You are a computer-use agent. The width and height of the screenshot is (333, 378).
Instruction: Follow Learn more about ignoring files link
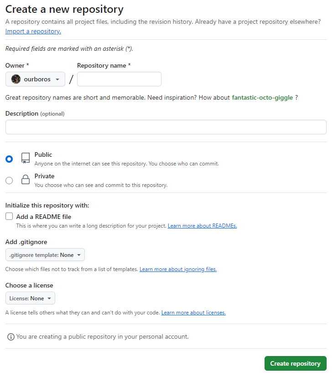pyautogui.click(x=178, y=269)
